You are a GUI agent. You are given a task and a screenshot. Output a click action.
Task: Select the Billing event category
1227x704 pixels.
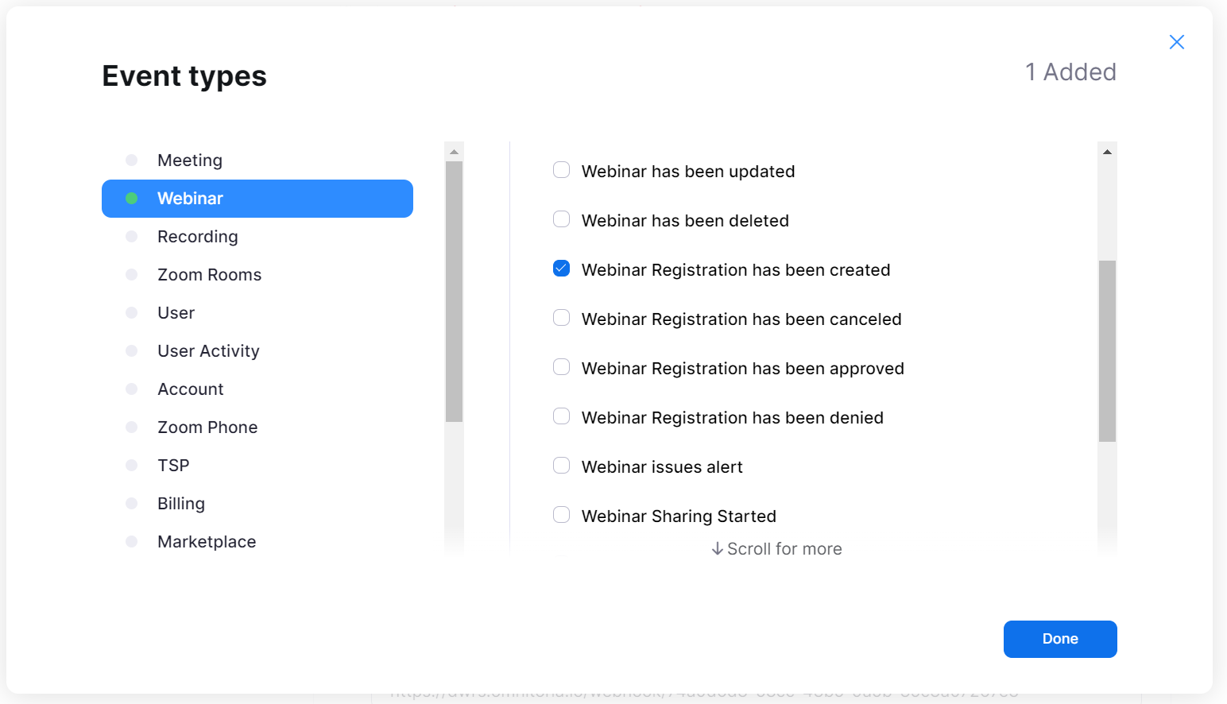181,504
